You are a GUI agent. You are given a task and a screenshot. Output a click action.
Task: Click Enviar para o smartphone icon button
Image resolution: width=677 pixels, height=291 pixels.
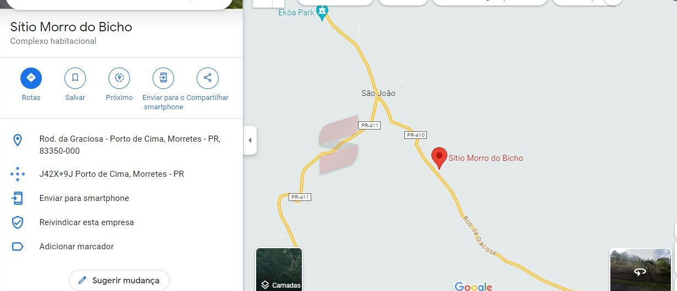[163, 78]
